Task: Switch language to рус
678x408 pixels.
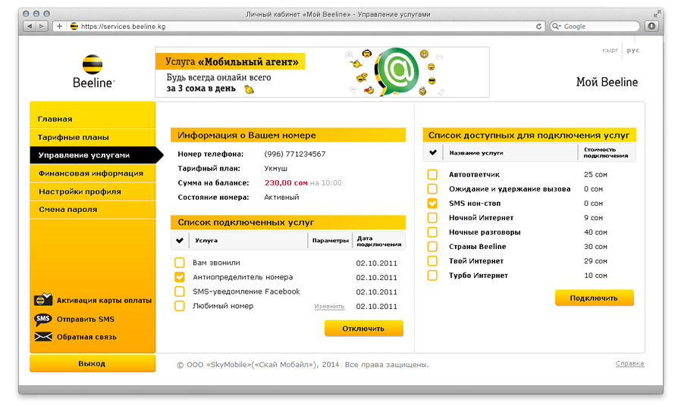Action: [x=633, y=50]
